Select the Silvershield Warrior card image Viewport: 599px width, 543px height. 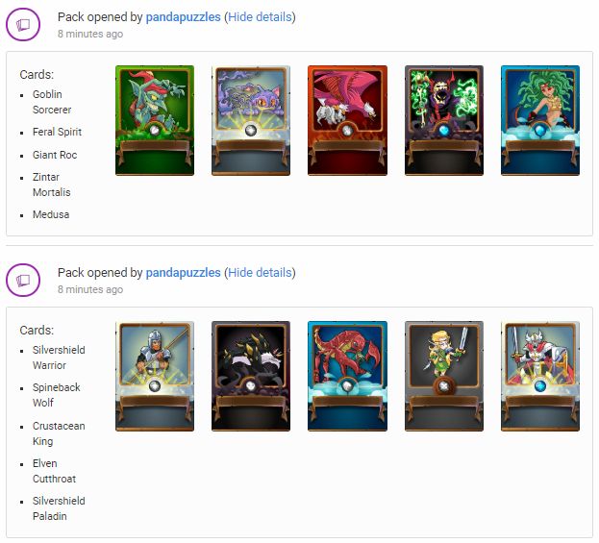[x=155, y=376]
